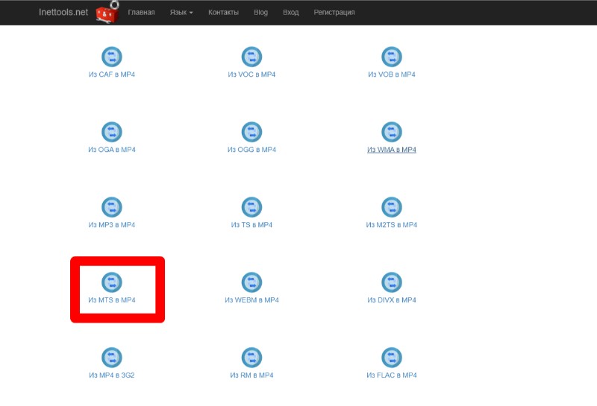Click the converter icon above M2TS to MP4
597x406 pixels.
pyautogui.click(x=392, y=207)
